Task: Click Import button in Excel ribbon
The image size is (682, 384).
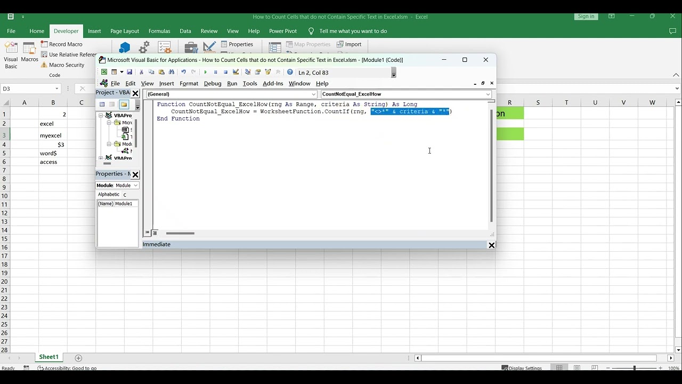Action: coord(348,44)
